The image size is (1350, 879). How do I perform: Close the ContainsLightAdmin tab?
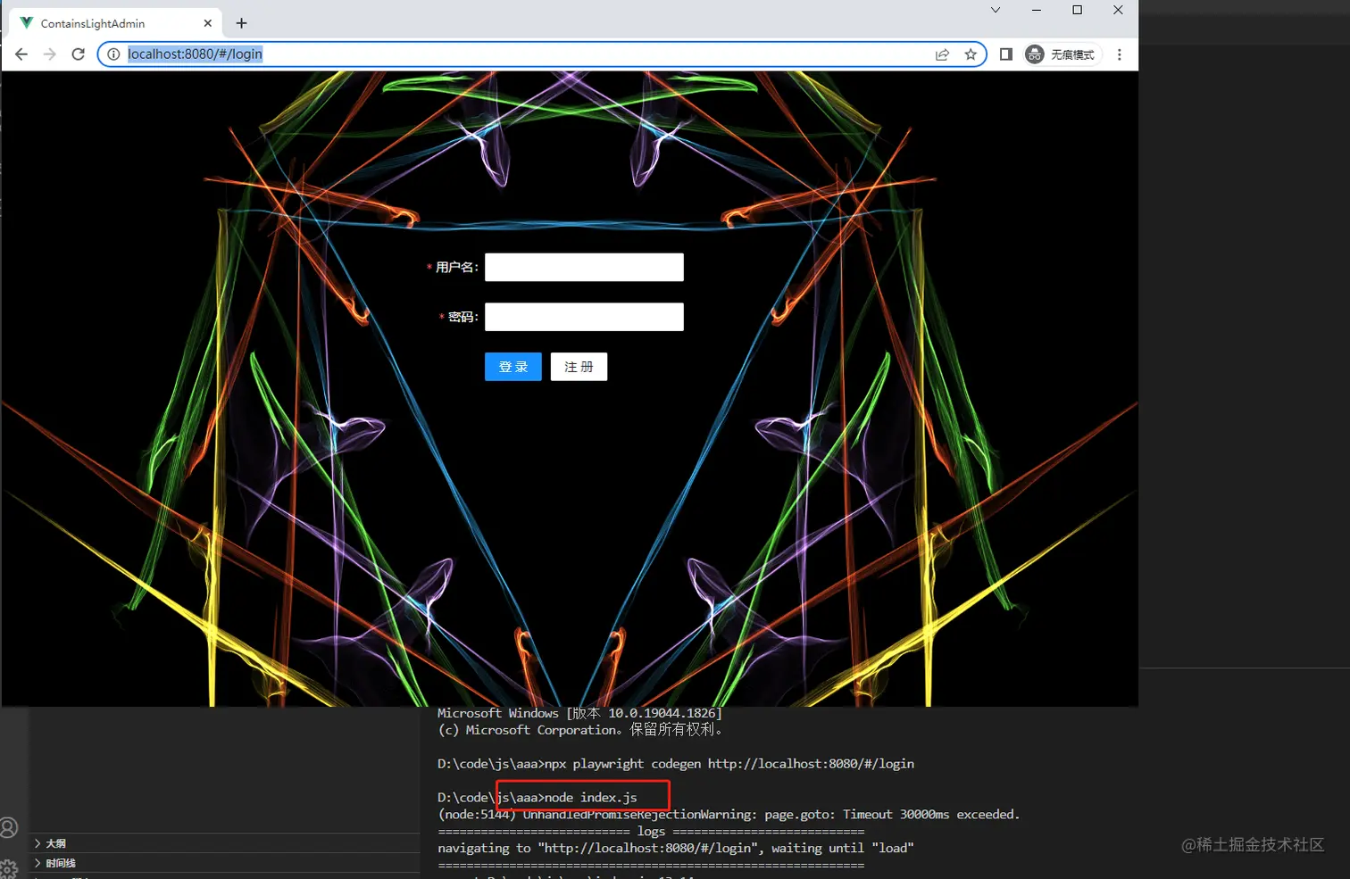[208, 23]
